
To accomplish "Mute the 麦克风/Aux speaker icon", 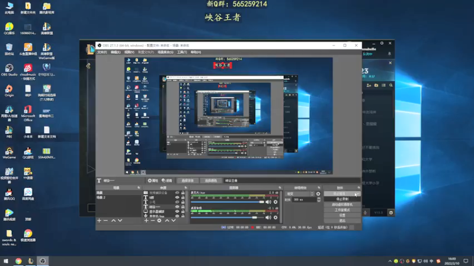I will pos(268,202).
